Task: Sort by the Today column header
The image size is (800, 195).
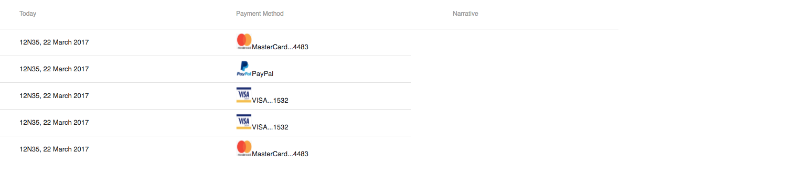Action: click(28, 14)
